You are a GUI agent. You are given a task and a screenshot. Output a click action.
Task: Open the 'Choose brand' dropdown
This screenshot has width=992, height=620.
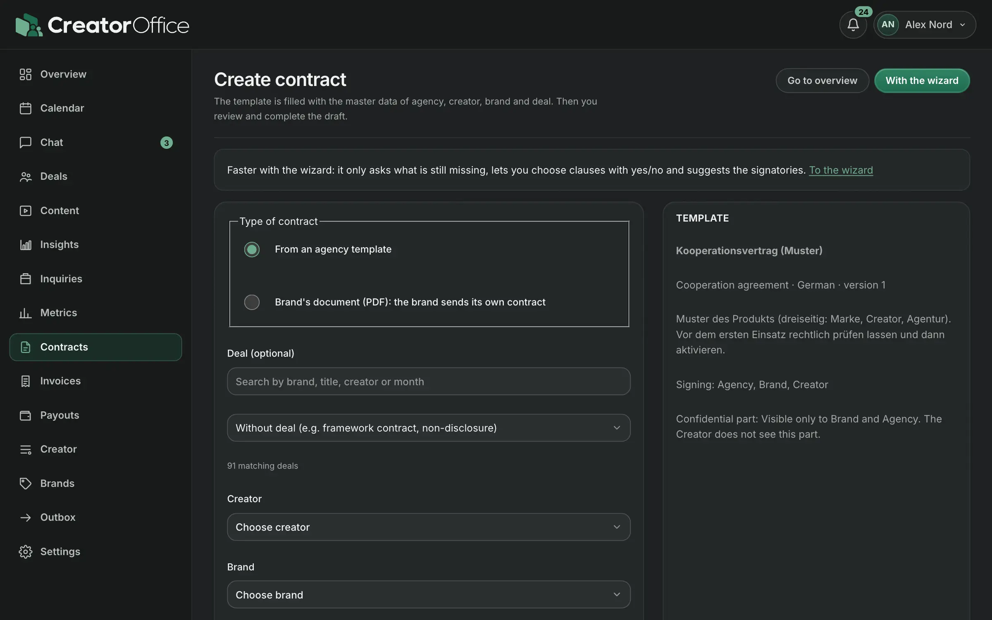tap(429, 594)
